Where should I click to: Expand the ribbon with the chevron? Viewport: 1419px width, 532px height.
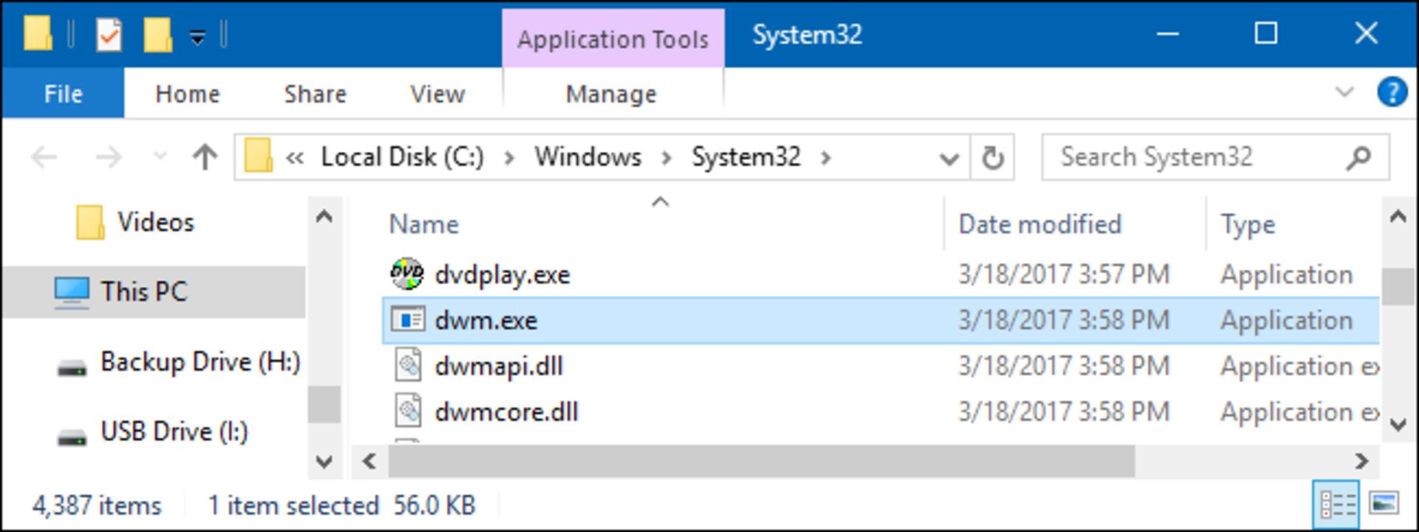click(1344, 93)
